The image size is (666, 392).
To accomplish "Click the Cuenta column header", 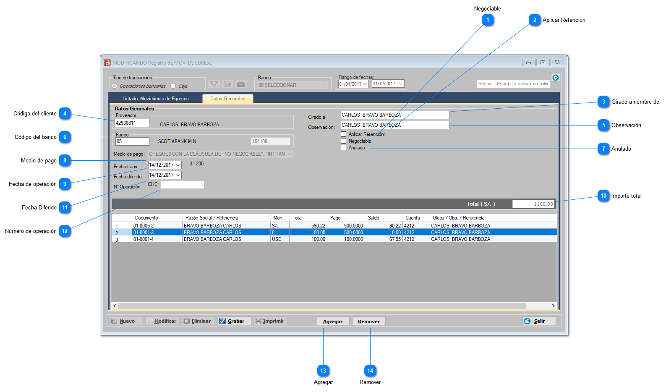I will pyautogui.click(x=416, y=218).
